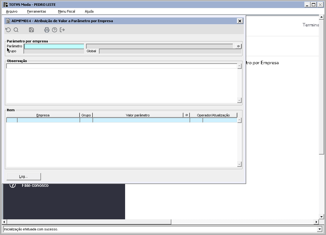Screen dimensions: 326x235
Task: Click the Operador/Atualização column header
Action: click(x=213, y=115)
